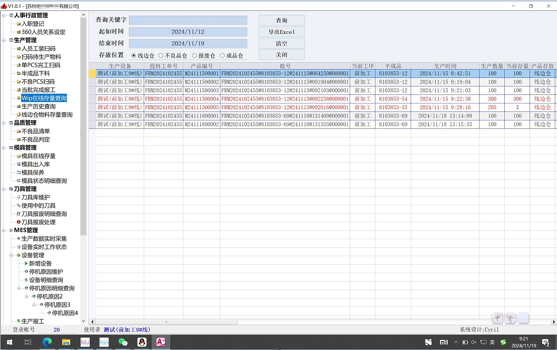The width and height of the screenshot is (557, 350).
Task: Click the icon beside 人员工装扫码
Action: (x=19, y=49)
